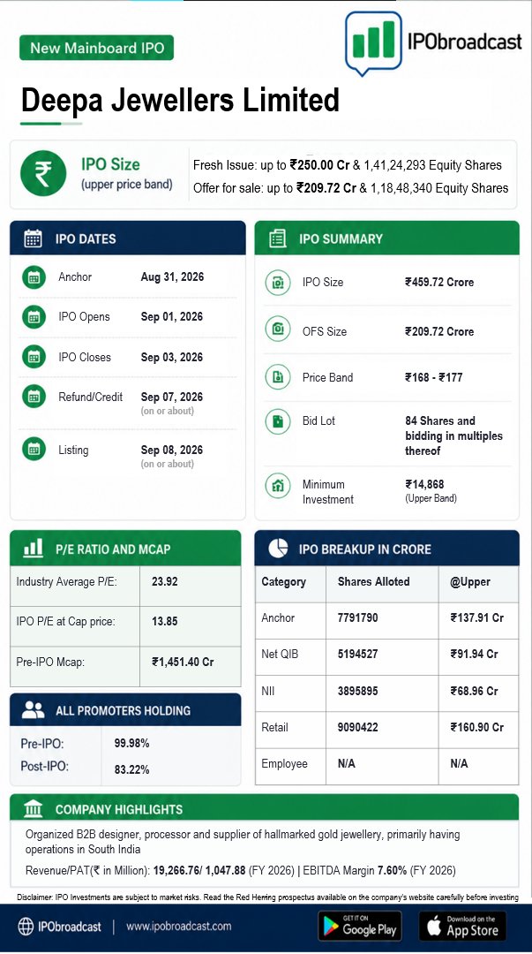Click the calendar icon in IPO DATES header

click(x=33, y=238)
